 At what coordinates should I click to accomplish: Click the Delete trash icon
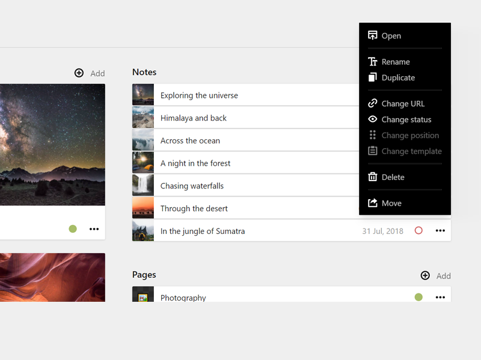[x=373, y=177]
